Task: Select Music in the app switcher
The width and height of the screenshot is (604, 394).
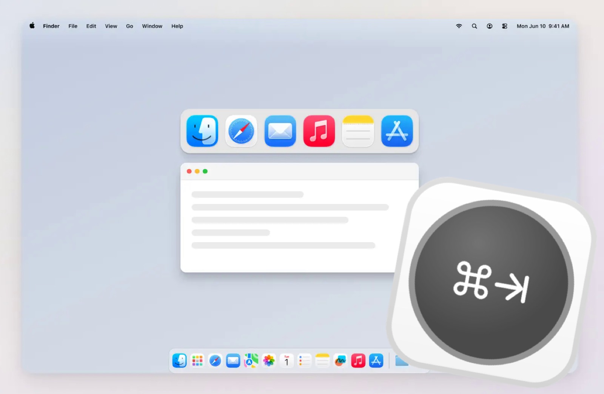Action: tap(319, 131)
